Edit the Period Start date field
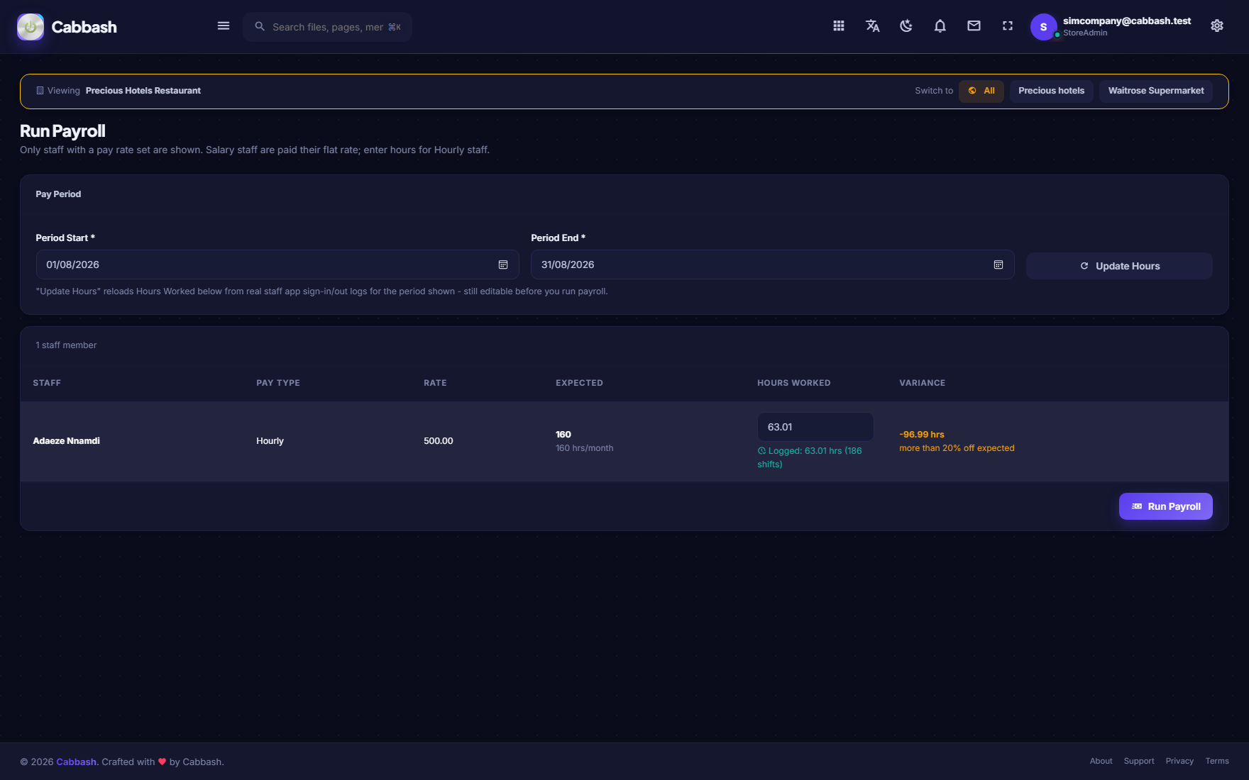The image size is (1249, 780). point(277,264)
